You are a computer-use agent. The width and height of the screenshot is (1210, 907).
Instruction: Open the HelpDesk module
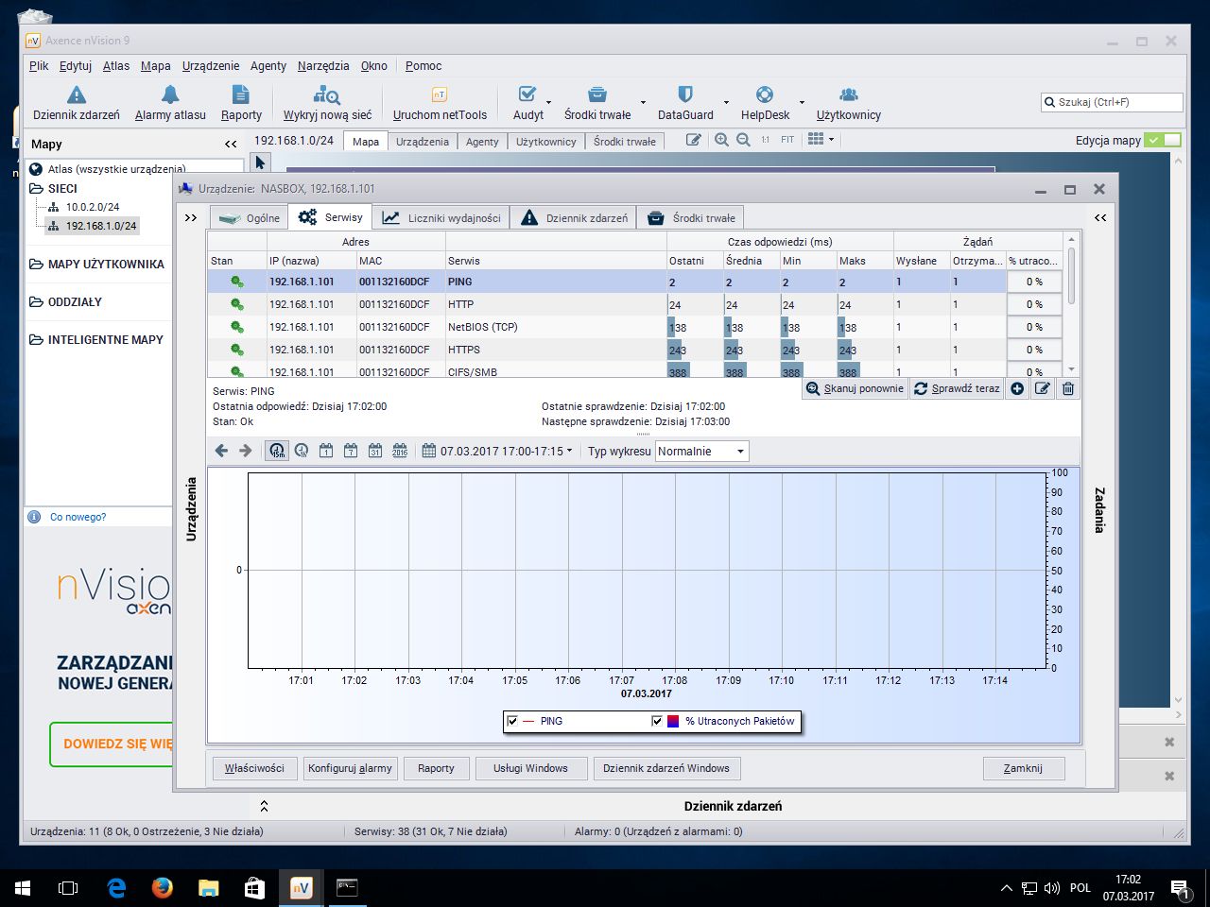tap(765, 103)
